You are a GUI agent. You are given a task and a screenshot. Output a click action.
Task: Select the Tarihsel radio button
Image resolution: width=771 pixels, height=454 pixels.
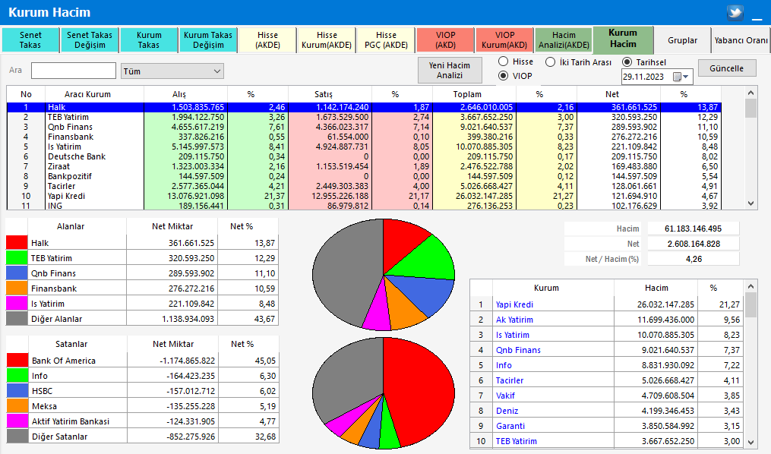click(627, 62)
